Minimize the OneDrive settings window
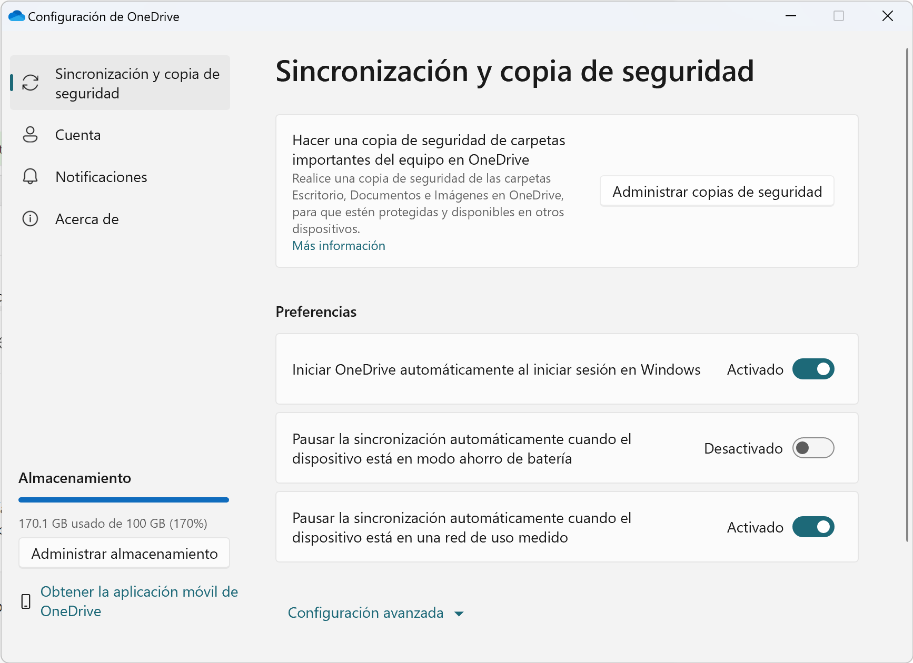 (790, 16)
